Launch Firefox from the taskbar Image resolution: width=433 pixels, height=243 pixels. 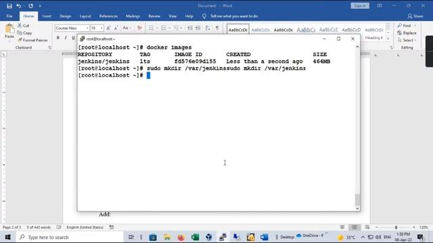click(x=181, y=237)
